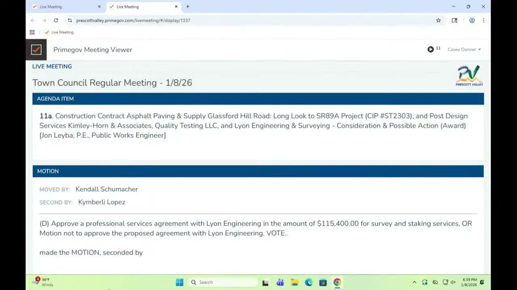The image size is (517, 290).
Task: Open Task View on the taskbar
Action: (265, 282)
